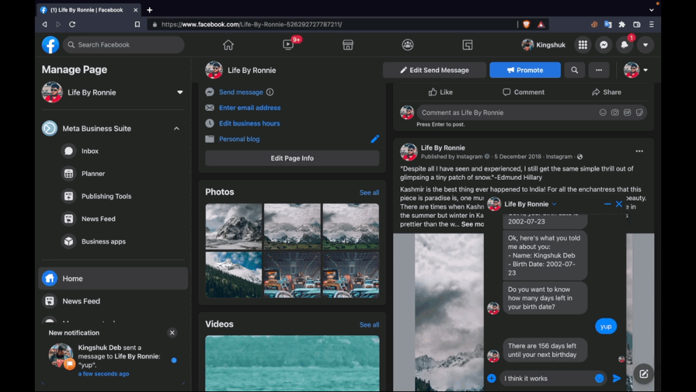Open Planner in Meta Business Suite
The height and width of the screenshot is (392, 696).
93,173
